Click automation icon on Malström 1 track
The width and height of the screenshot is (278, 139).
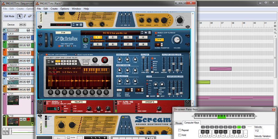click(x=28, y=69)
